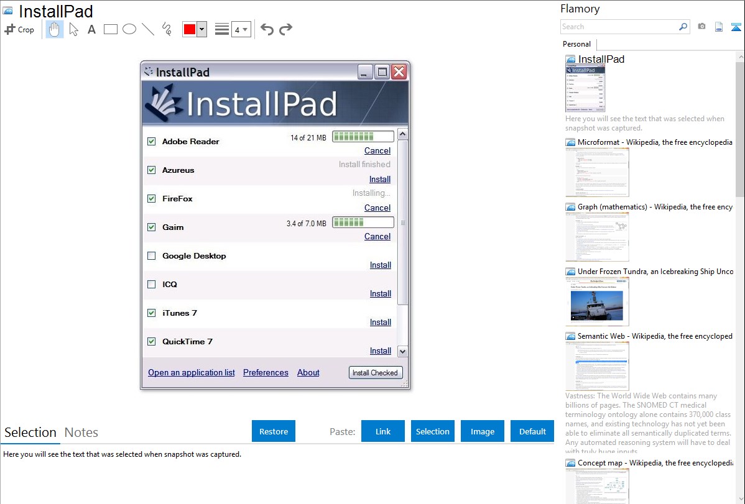
Task: Select the Crop tool
Action: pyautogui.click(x=19, y=29)
